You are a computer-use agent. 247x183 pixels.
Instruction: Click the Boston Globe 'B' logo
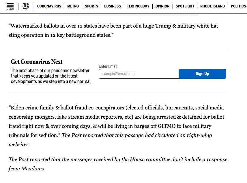tap(26, 6)
